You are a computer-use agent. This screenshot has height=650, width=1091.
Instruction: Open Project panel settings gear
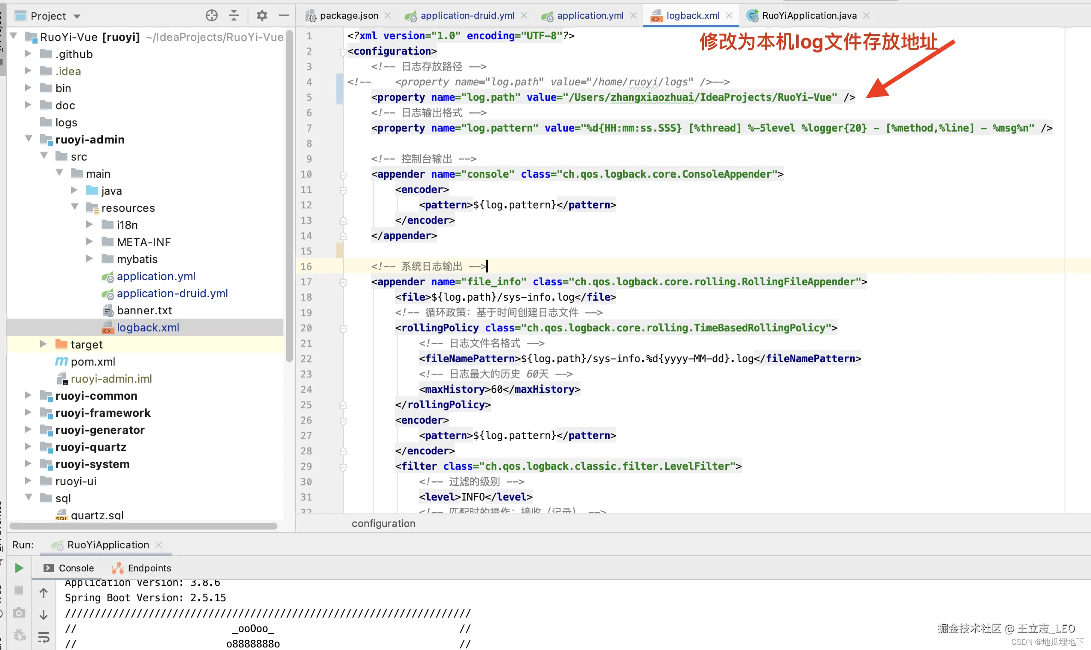(x=262, y=16)
